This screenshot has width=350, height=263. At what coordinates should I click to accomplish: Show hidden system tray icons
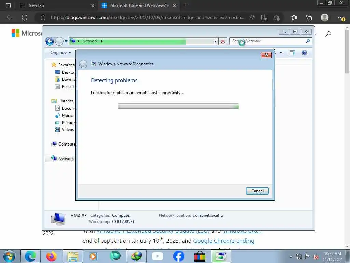[x=291, y=257]
